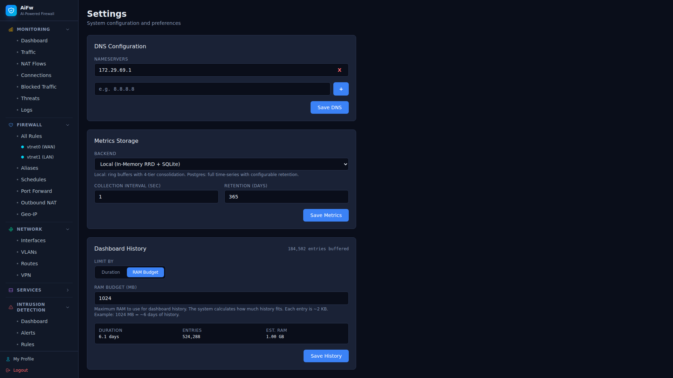
Task: Click the Network globe icon
Action: point(11,229)
